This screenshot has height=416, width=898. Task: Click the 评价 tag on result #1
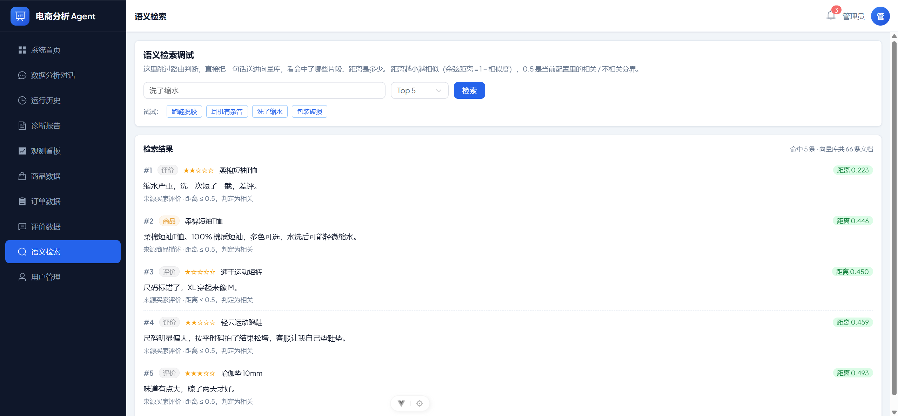click(168, 170)
